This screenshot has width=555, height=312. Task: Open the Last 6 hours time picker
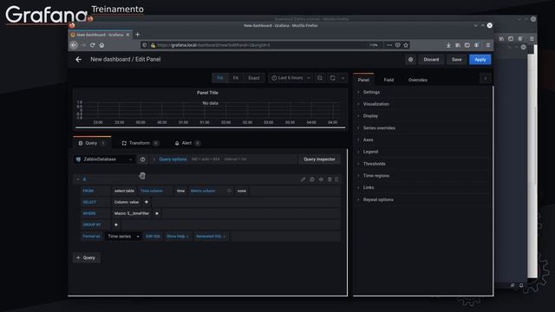[291, 78]
